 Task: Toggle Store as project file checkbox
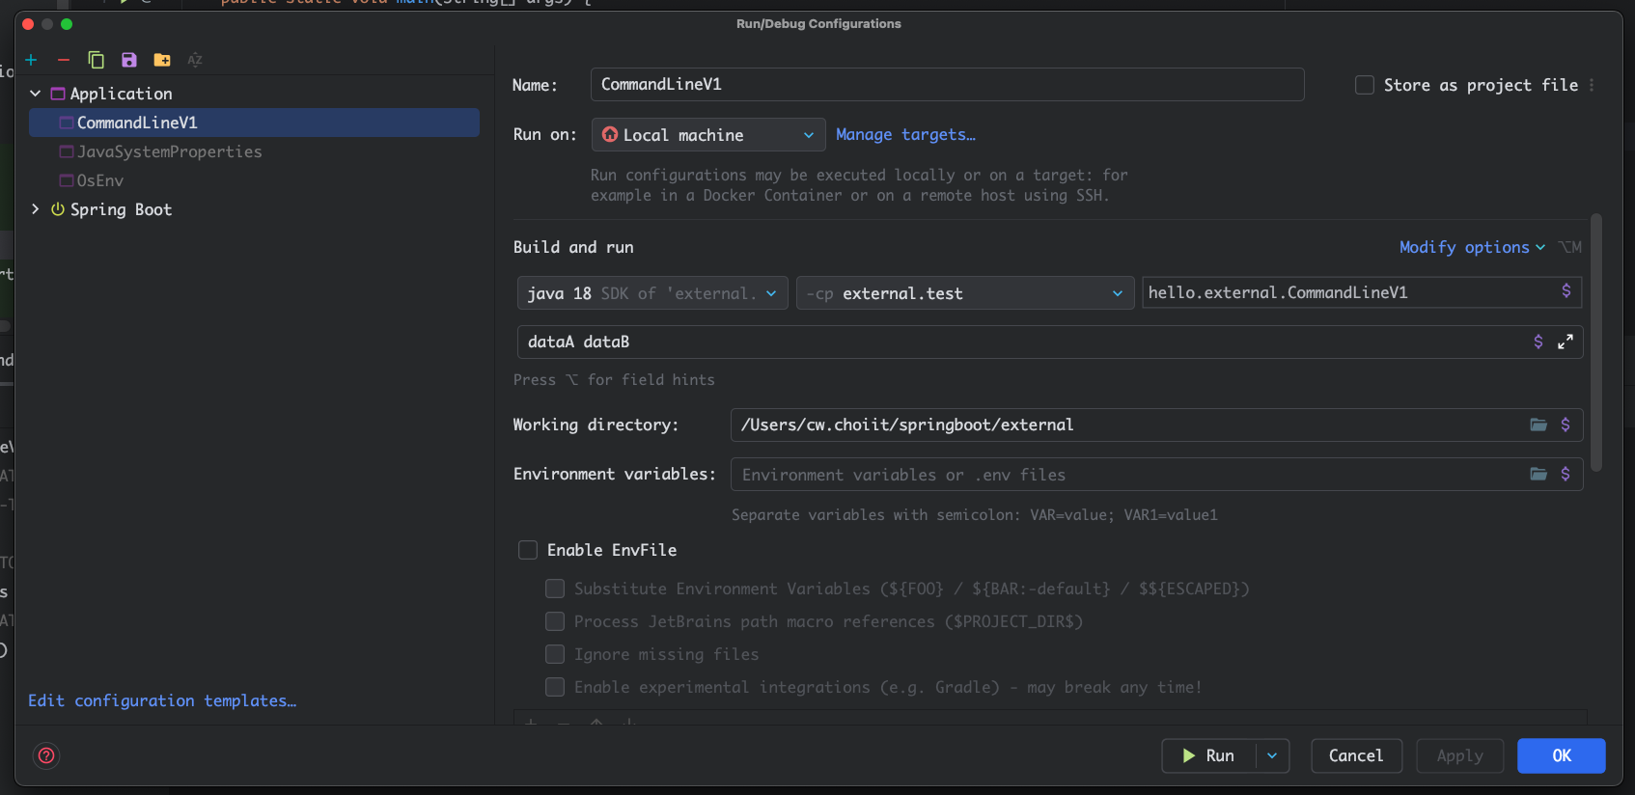click(1365, 85)
